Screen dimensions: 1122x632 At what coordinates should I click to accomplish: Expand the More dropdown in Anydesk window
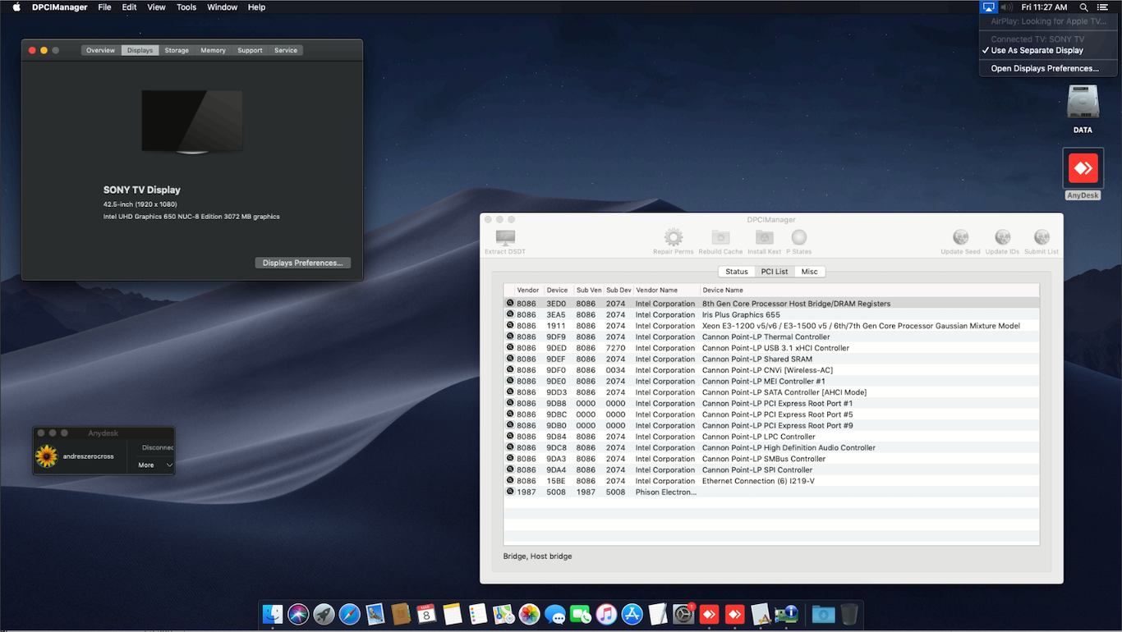(x=155, y=465)
